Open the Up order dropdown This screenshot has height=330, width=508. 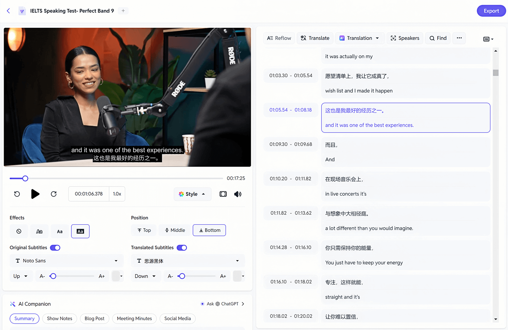[x=21, y=276]
